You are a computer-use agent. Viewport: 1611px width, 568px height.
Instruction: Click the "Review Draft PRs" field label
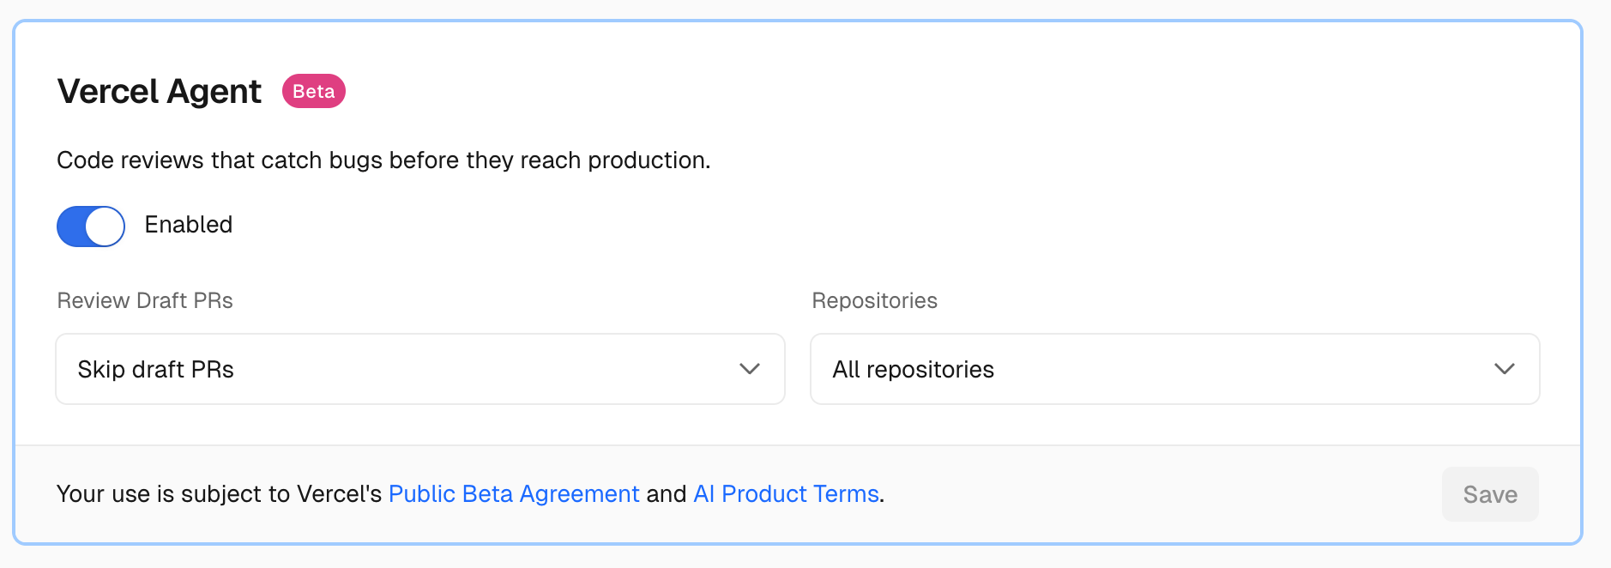(145, 301)
